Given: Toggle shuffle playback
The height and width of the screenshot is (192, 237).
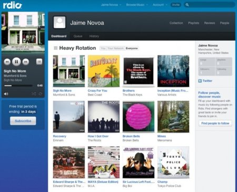Looking at the screenshot, I should pos(34,94).
